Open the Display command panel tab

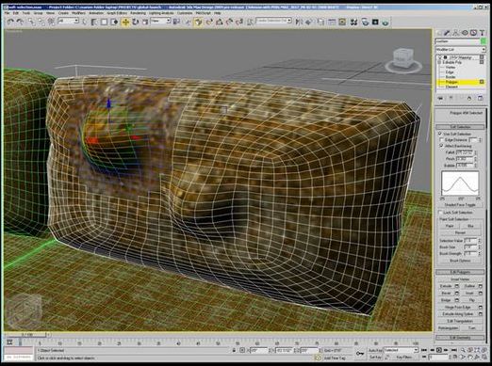click(473, 33)
